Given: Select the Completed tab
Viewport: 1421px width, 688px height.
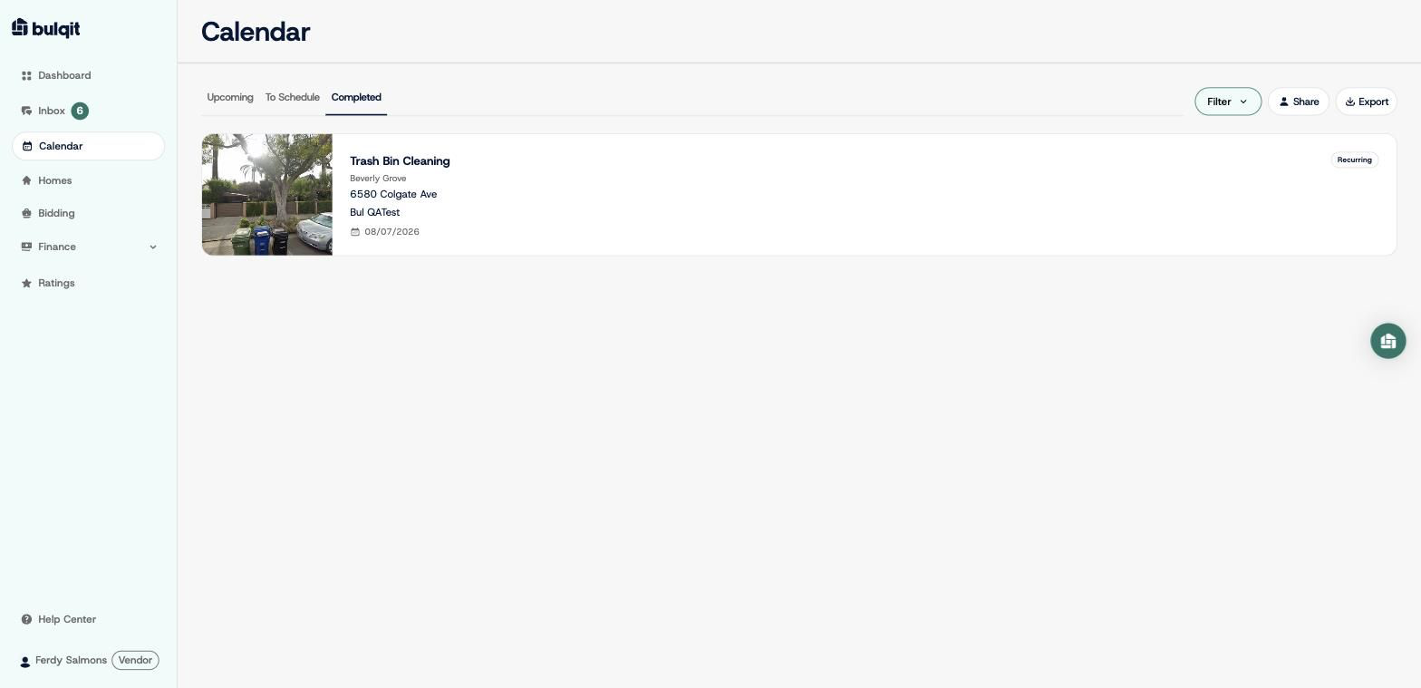Looking at the screenshot, I should tap(356, 97).
